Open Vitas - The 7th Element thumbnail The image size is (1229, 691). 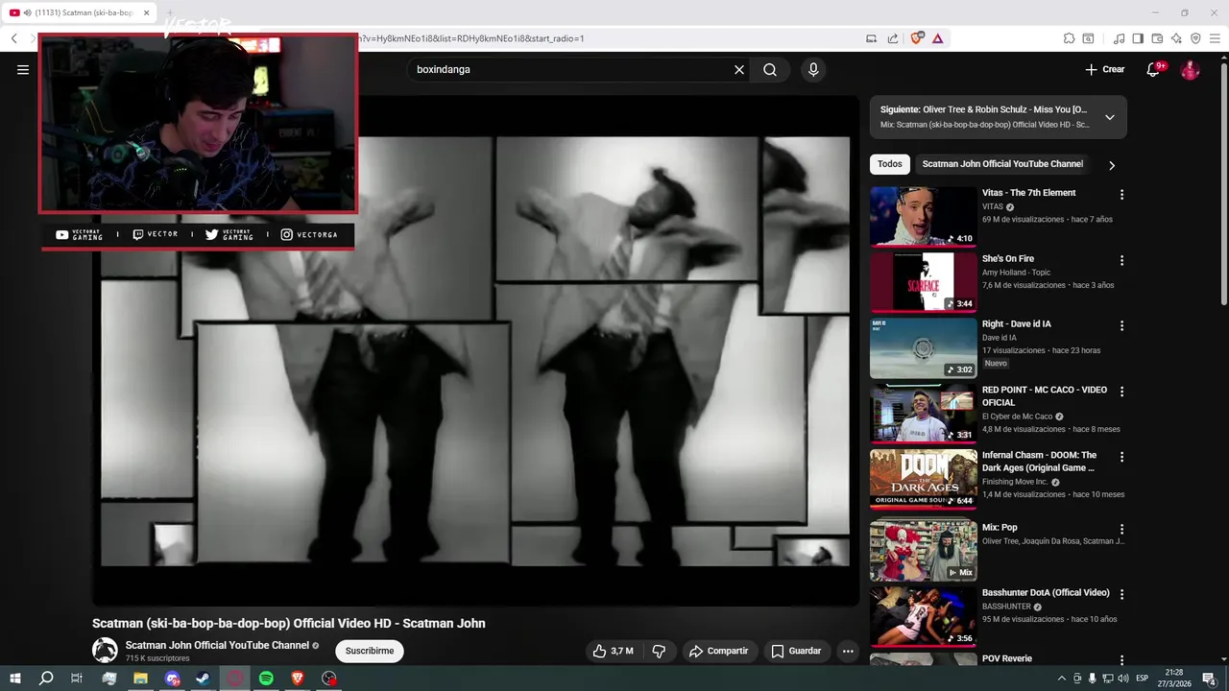pyautogui.click(x=923, y=216)
